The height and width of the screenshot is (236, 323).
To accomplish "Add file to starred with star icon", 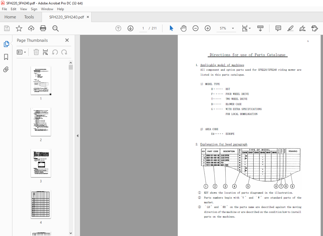I will pos(19,28).
